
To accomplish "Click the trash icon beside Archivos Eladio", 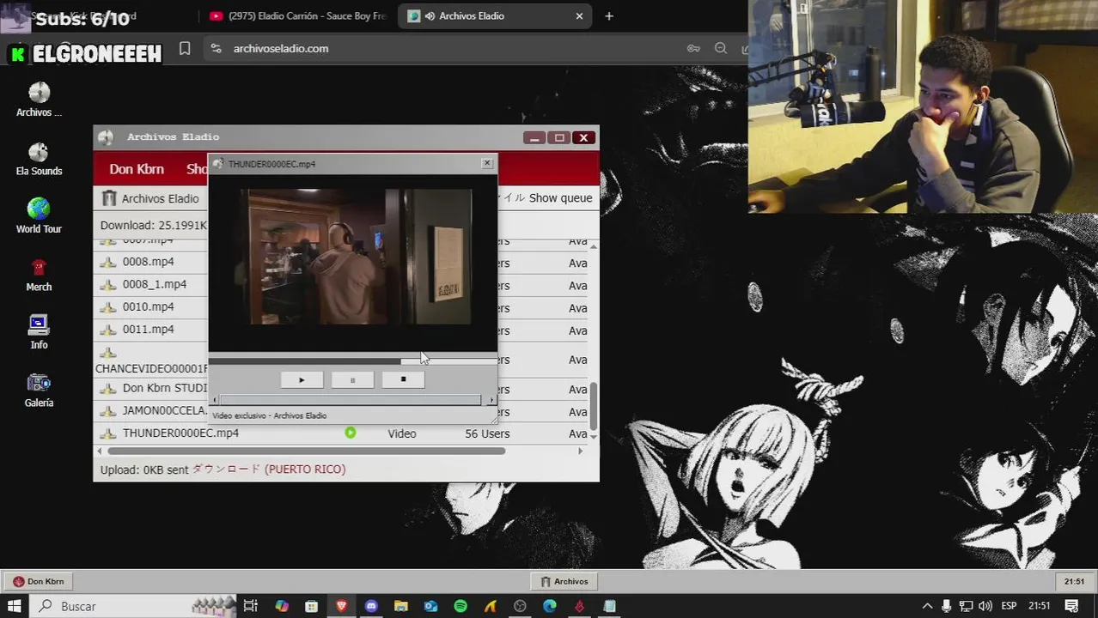I will pyautogui.click(x=109, y=198).
